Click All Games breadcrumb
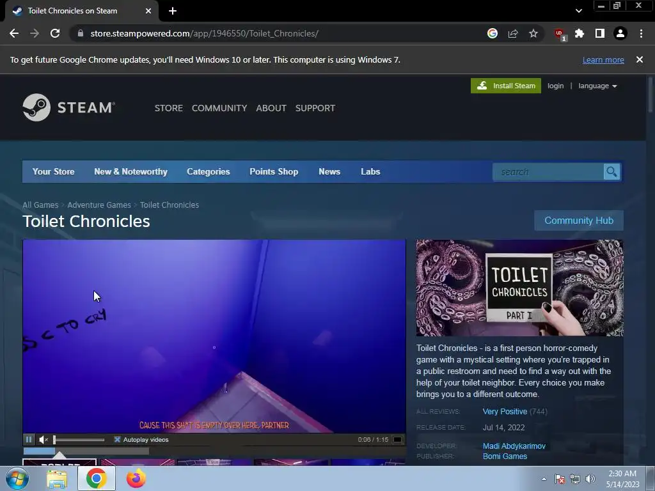The width and height of the screenshot is (655, 491). coord(40,205)
